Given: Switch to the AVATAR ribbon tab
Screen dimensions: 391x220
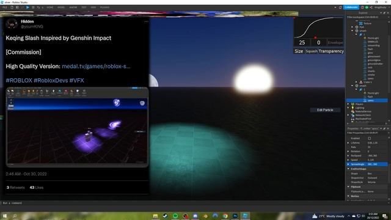Looking at the screenshot, I should pos(73,7).
